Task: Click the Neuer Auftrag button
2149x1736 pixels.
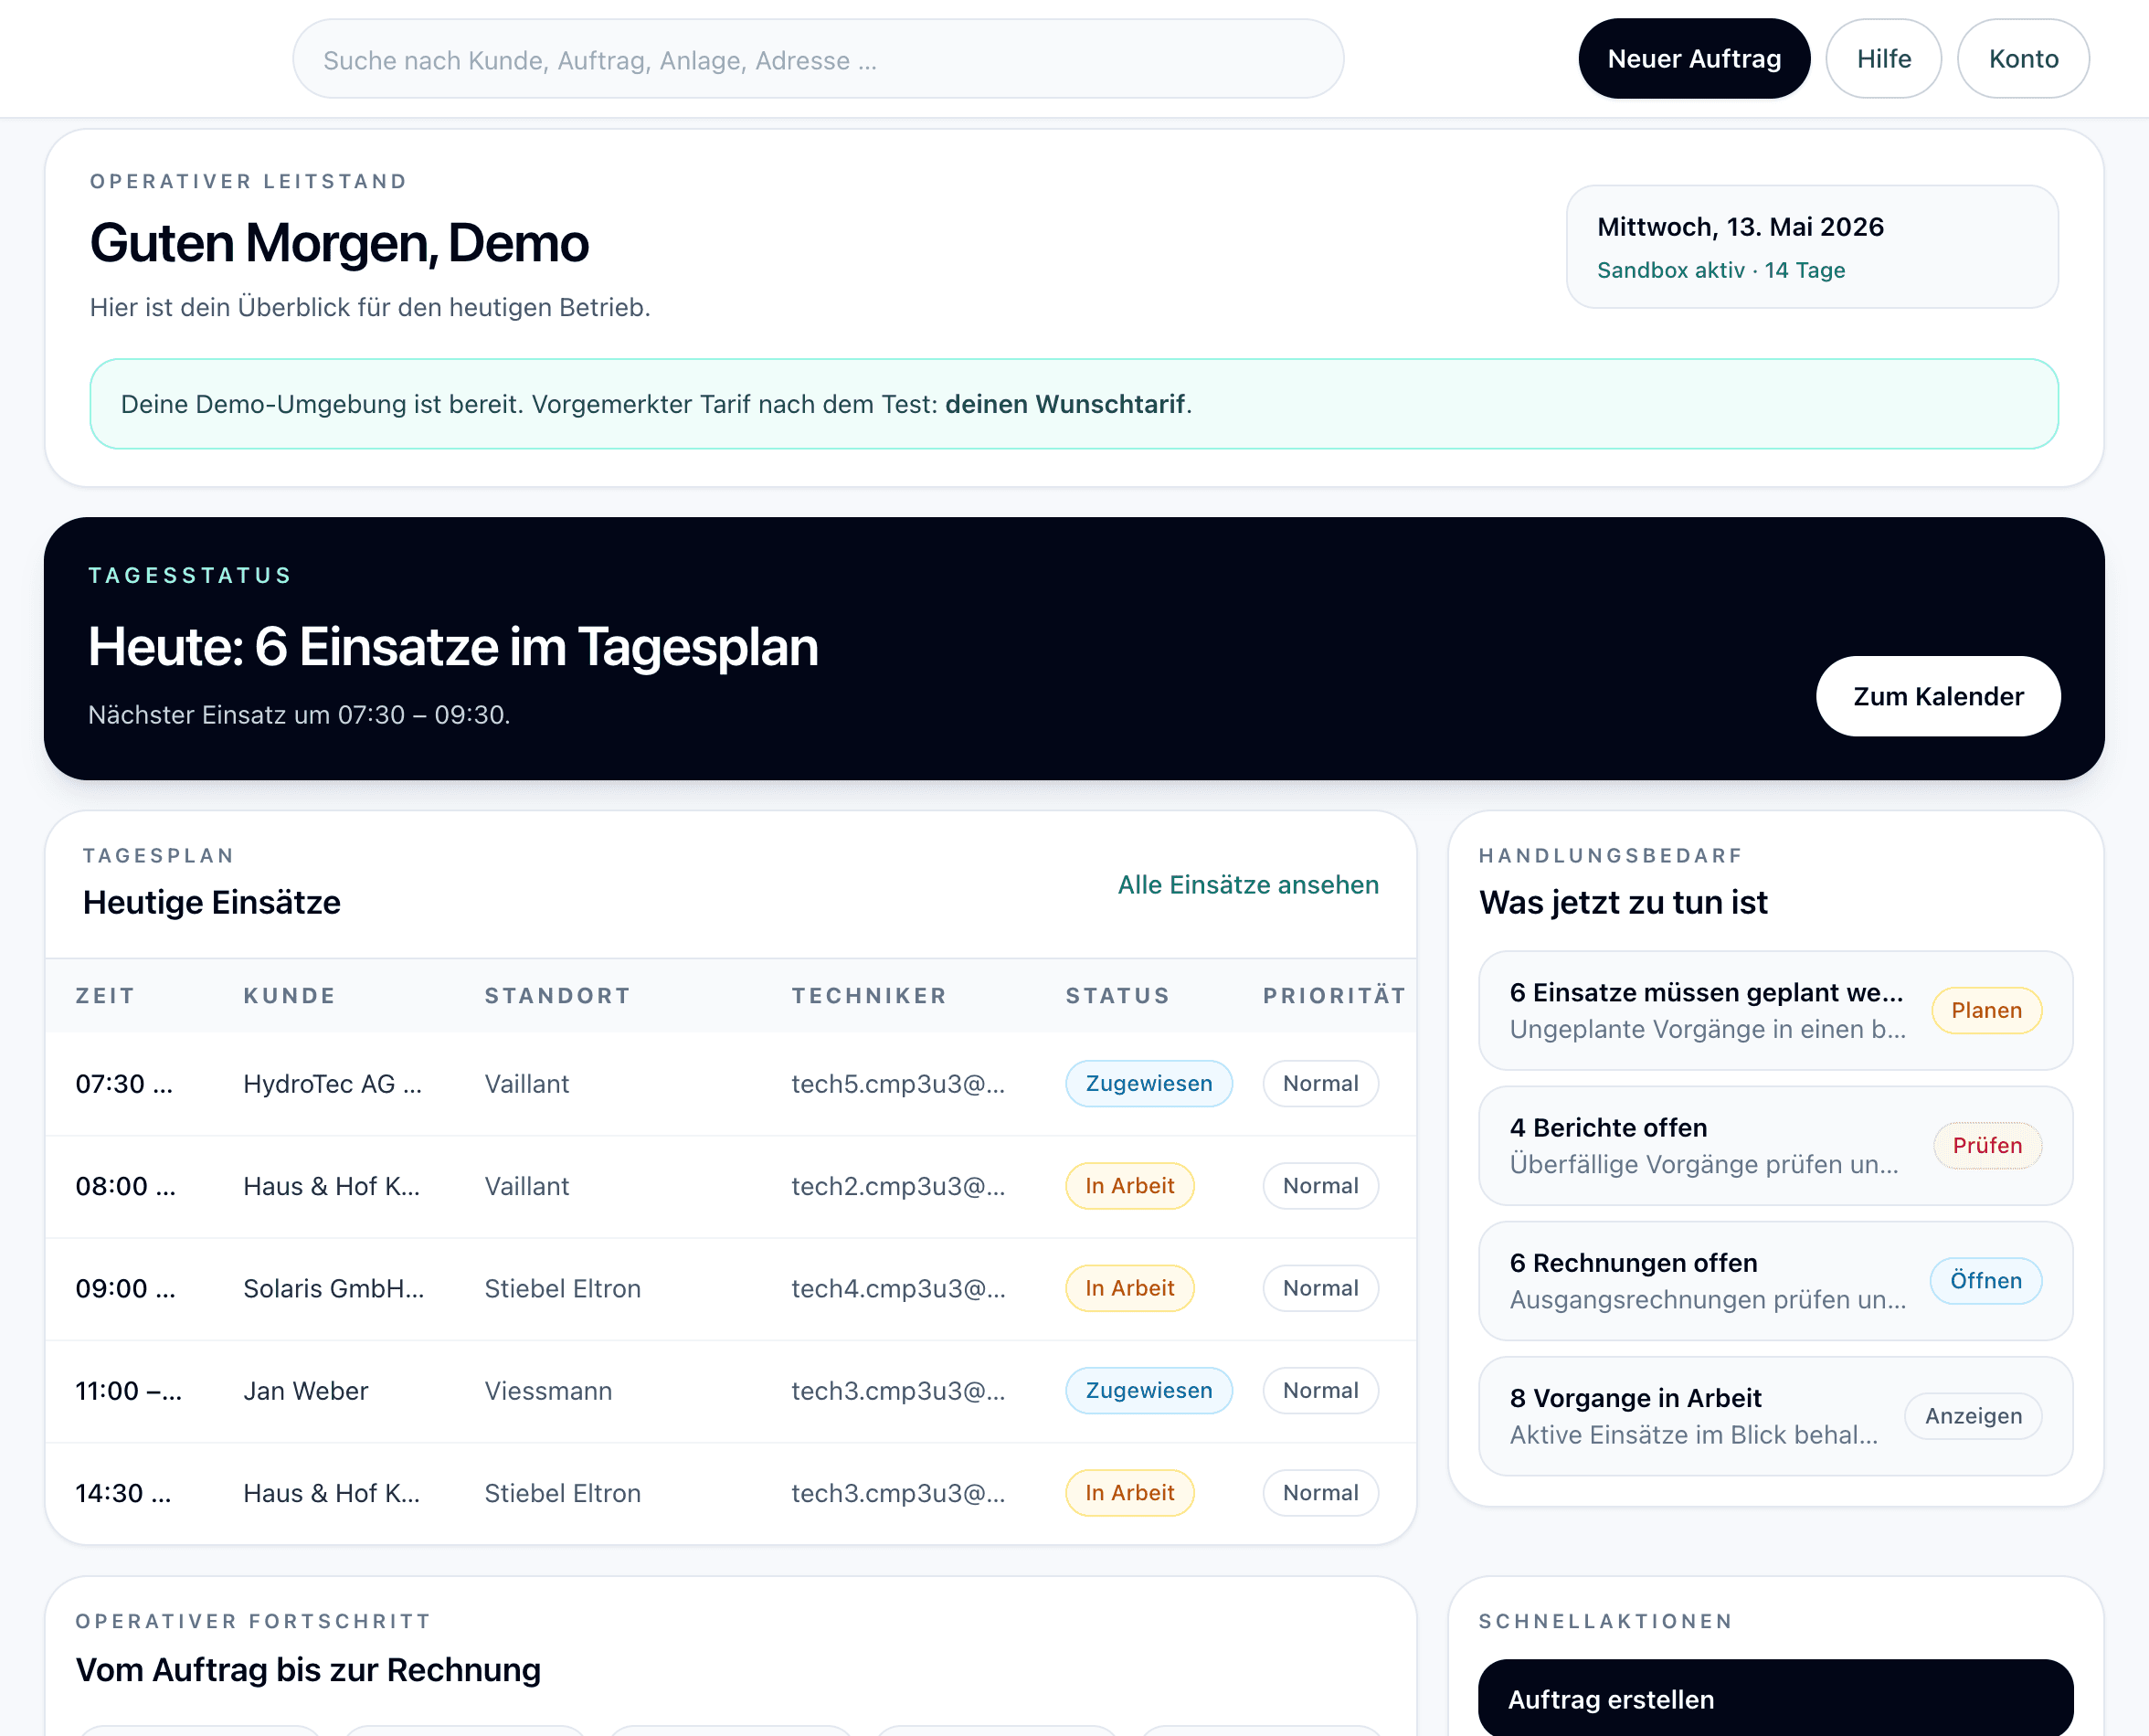Action: [x=1693, y=59]
